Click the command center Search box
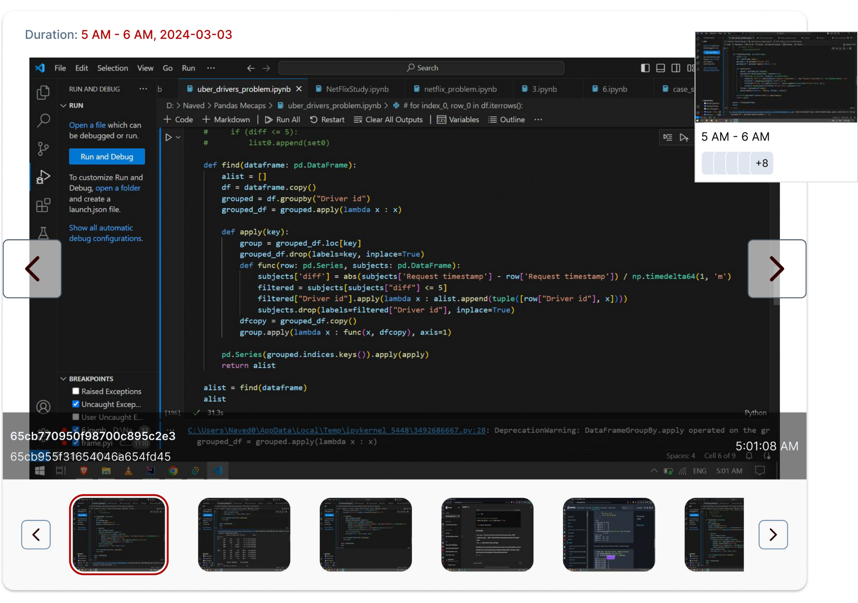 [421, 68]
